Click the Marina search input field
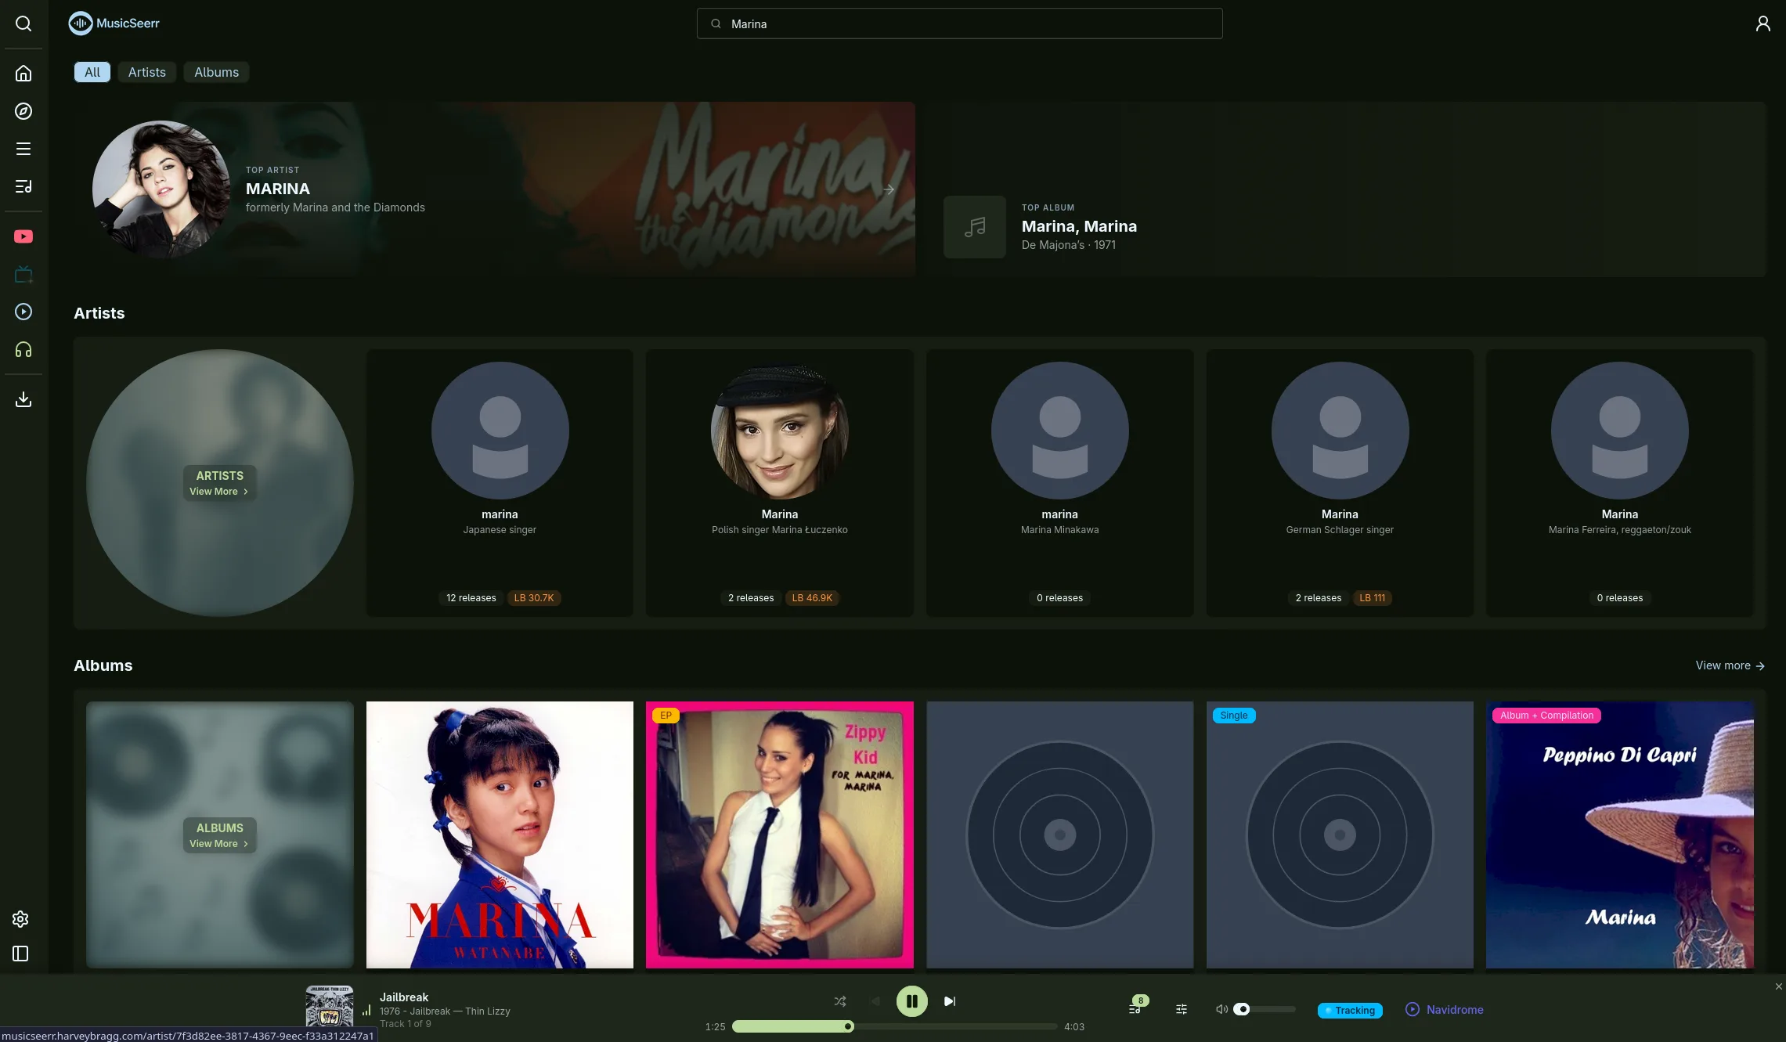 pos(959,24)
